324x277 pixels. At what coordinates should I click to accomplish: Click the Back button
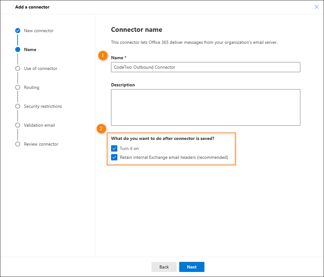tap(164, 267)
